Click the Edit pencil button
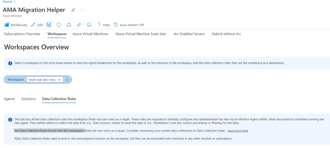The width and height of the screenshot is (330, 148). [37, 25]
